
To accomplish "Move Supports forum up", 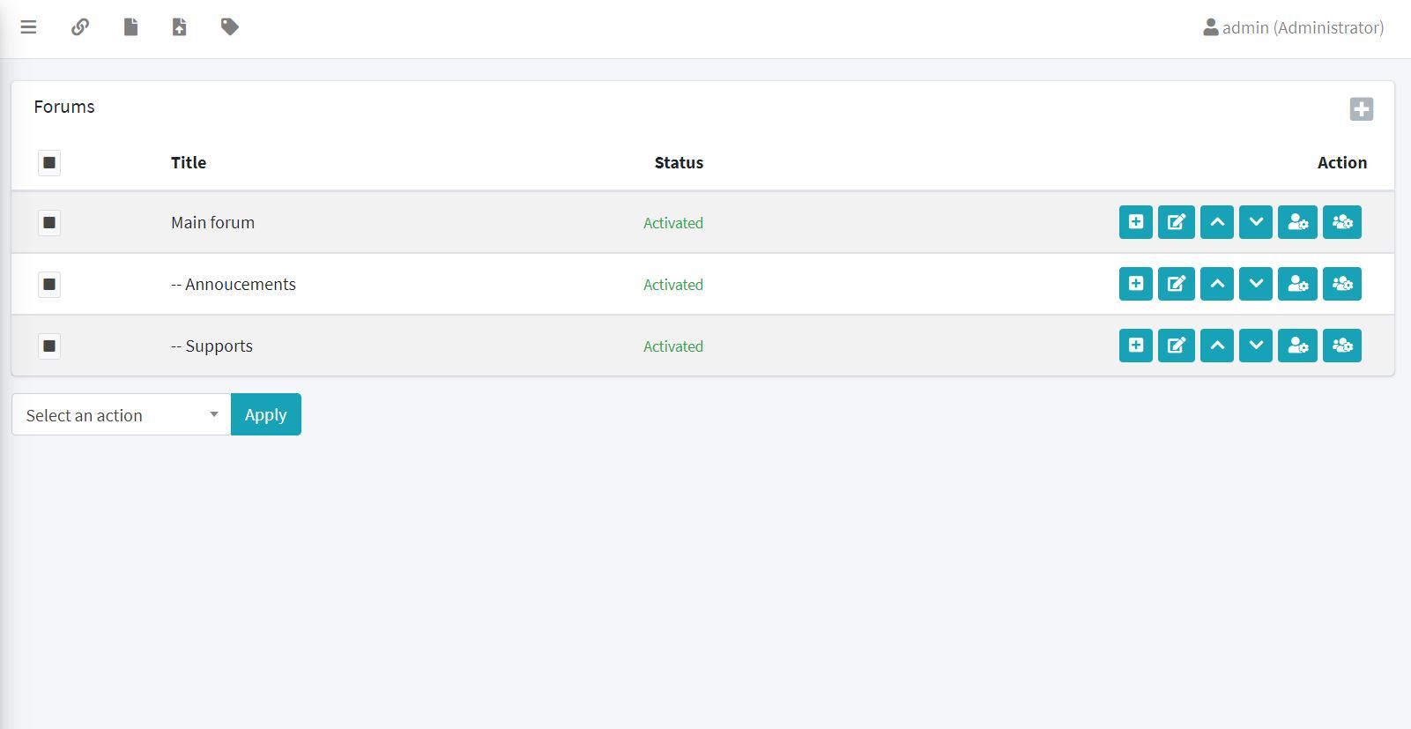I will coord(1216,346).
